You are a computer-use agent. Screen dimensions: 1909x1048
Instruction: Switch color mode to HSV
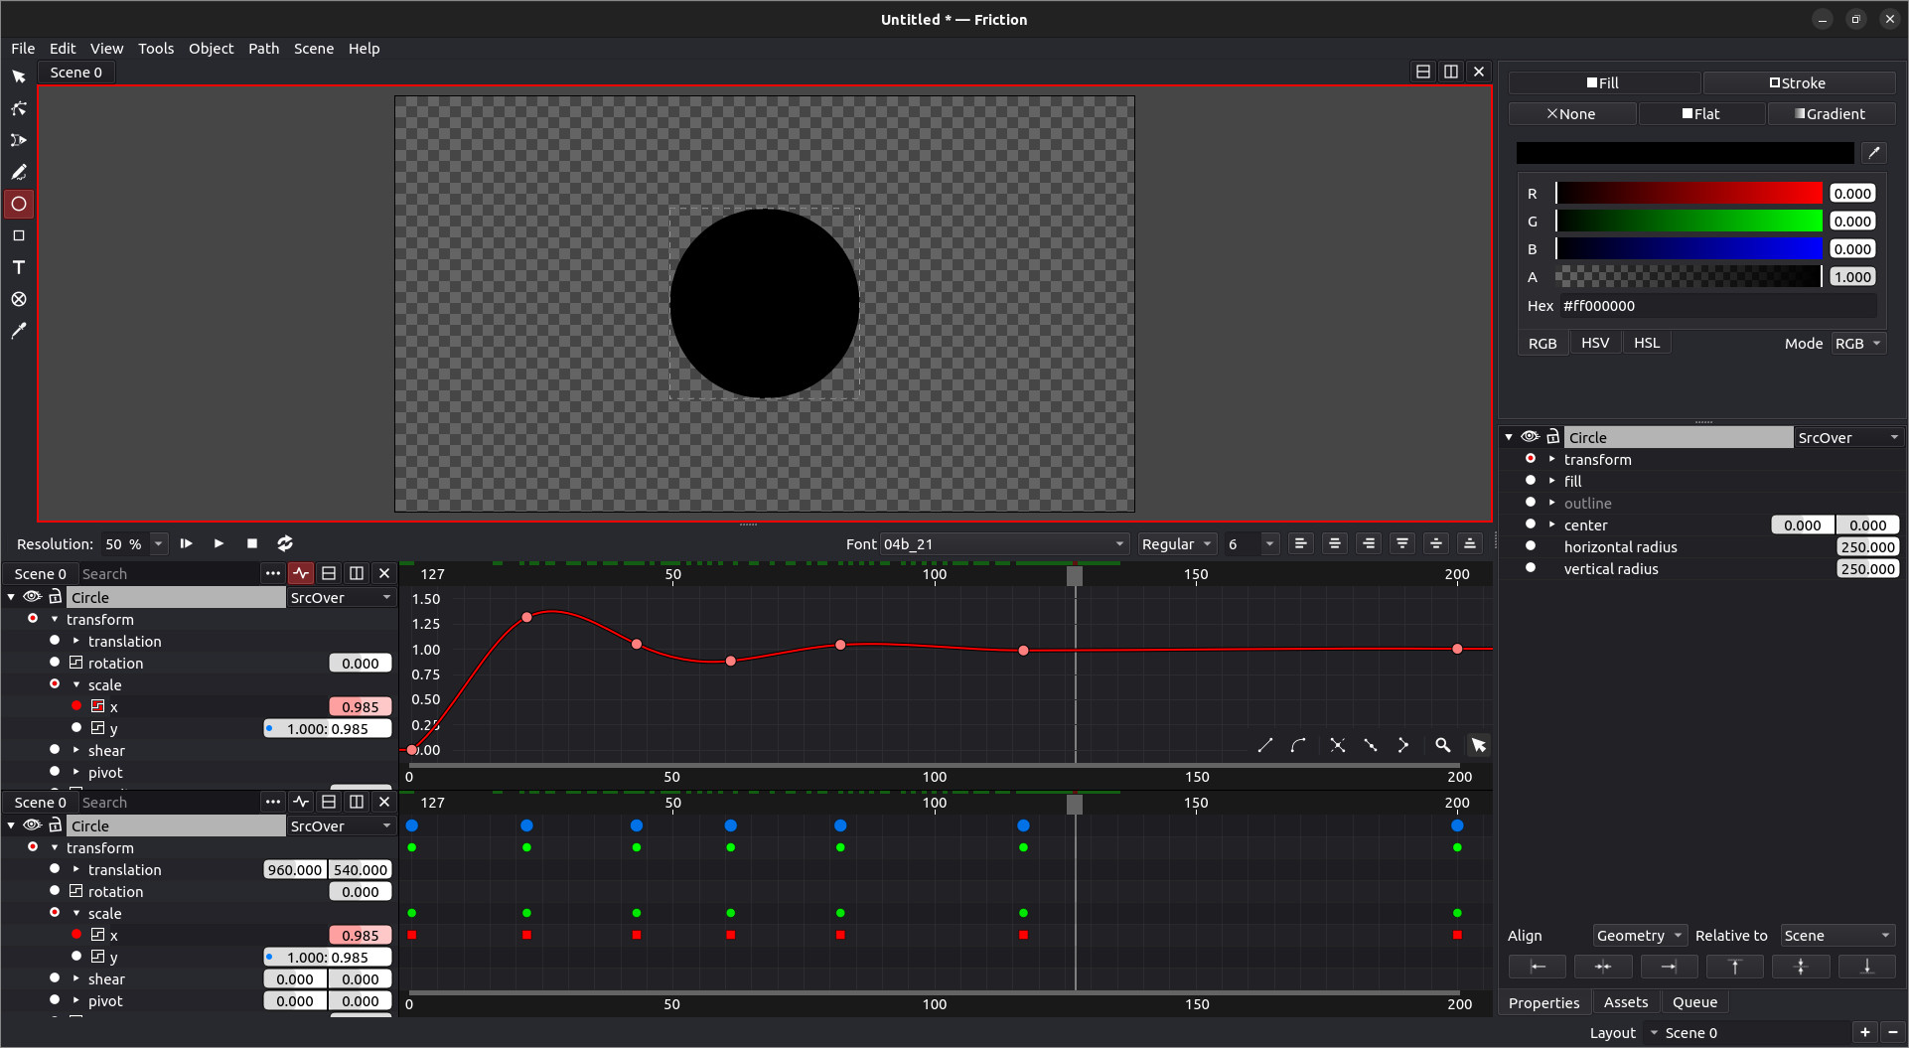[x=1594, y=343]
